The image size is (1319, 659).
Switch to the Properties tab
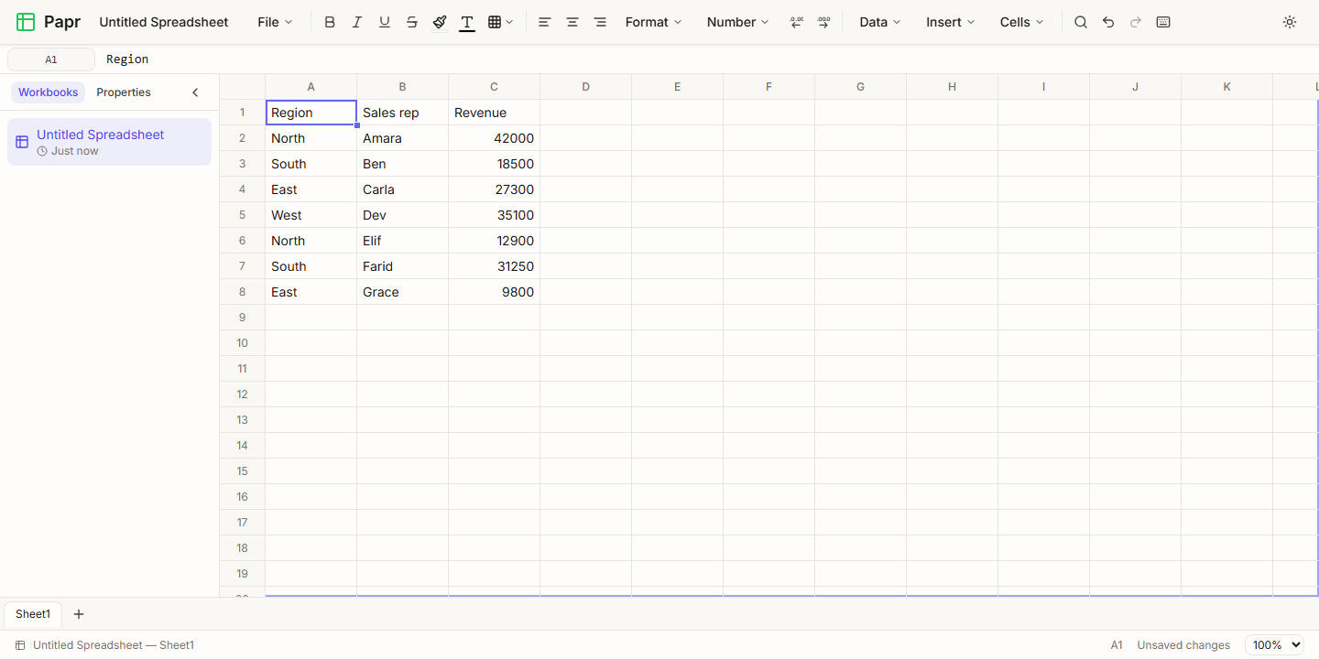tap(124, 92)
